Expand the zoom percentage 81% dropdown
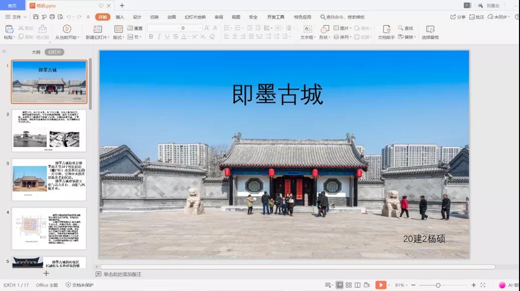The image size is (520, 291). (402, 285)
